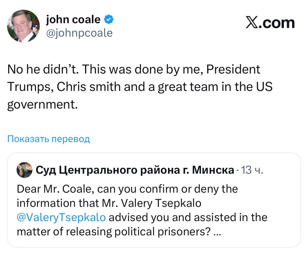Click the @johnpcoale handle
This screenshot has height=253, width=308.
(79, 33)
